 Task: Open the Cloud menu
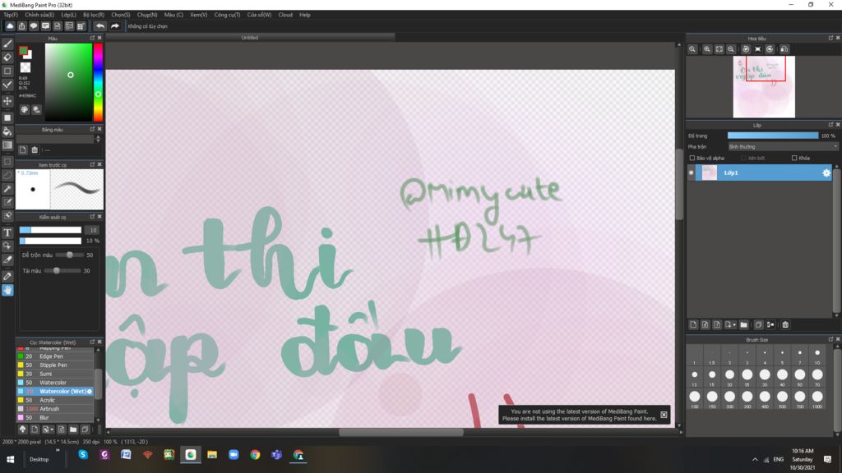(x=285, y=15)
